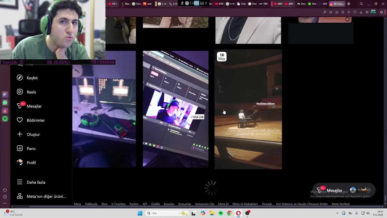The height and width of the screenshot is (218, 387).
Task: Open the Profil avatar in sidebar
Action: point(20,163)
